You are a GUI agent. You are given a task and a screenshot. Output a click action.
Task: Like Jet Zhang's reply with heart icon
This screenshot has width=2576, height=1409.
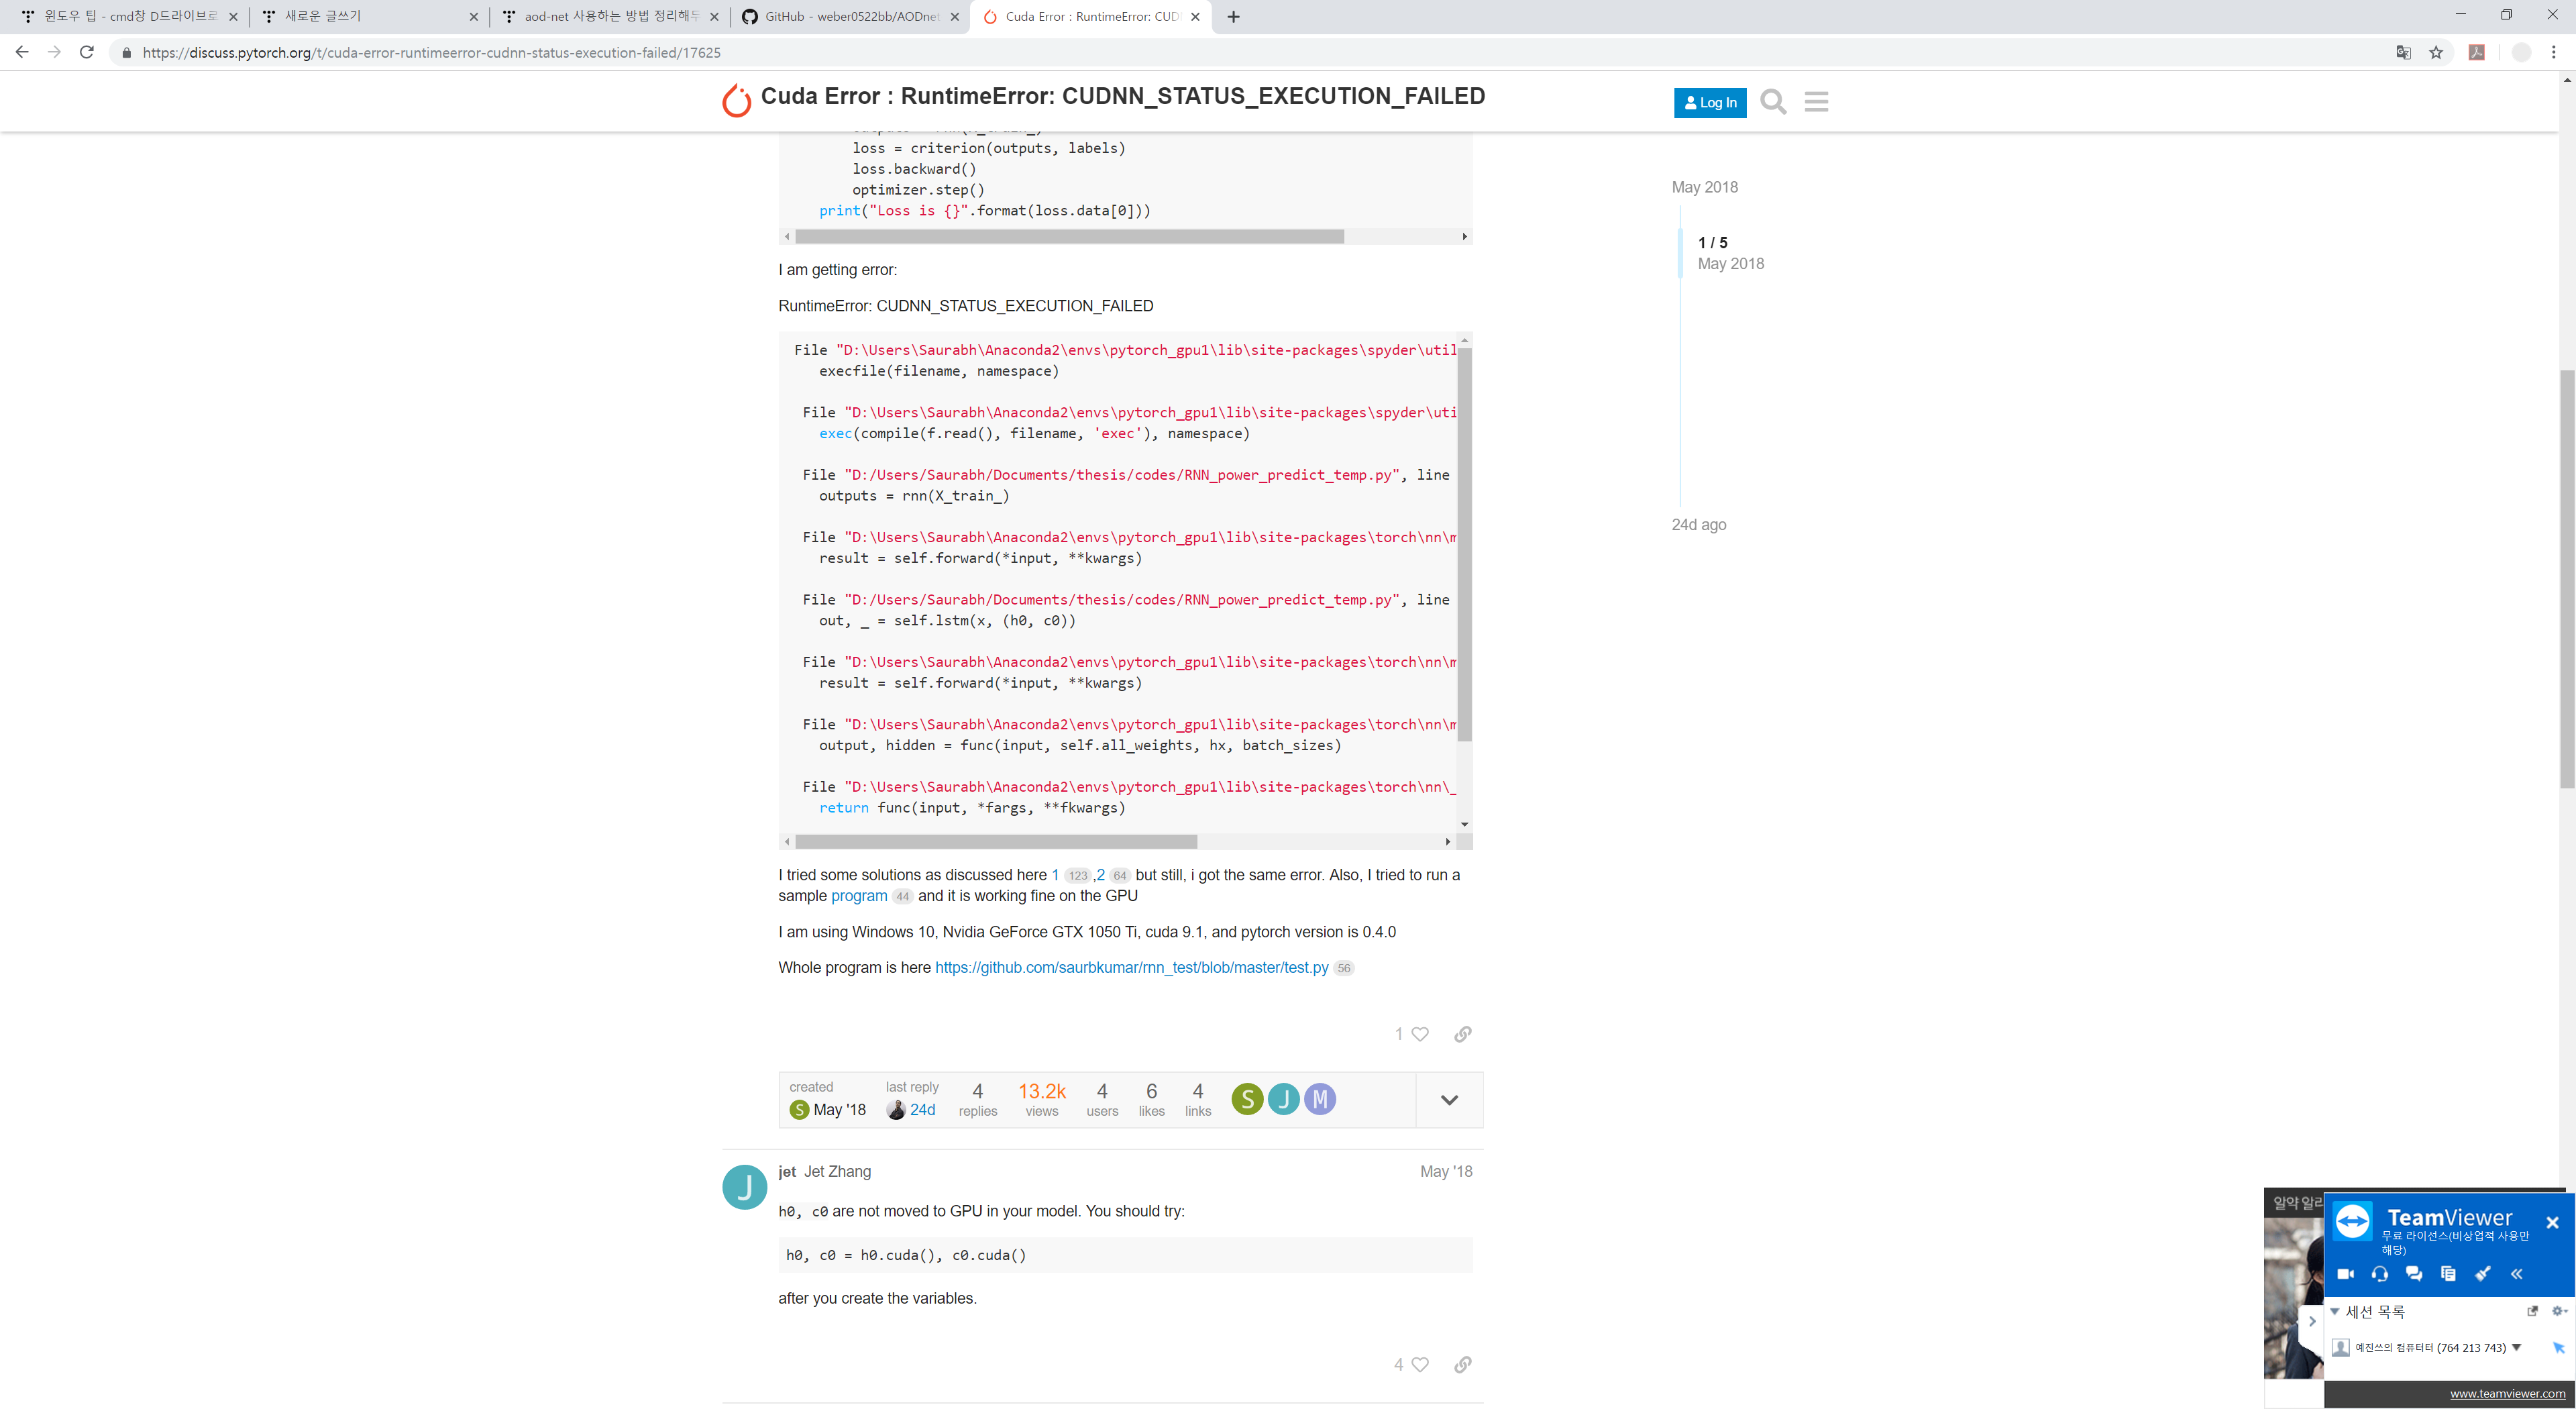(x=1420, y=1364)
